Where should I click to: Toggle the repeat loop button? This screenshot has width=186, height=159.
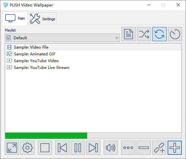click(x=160, y=34)
